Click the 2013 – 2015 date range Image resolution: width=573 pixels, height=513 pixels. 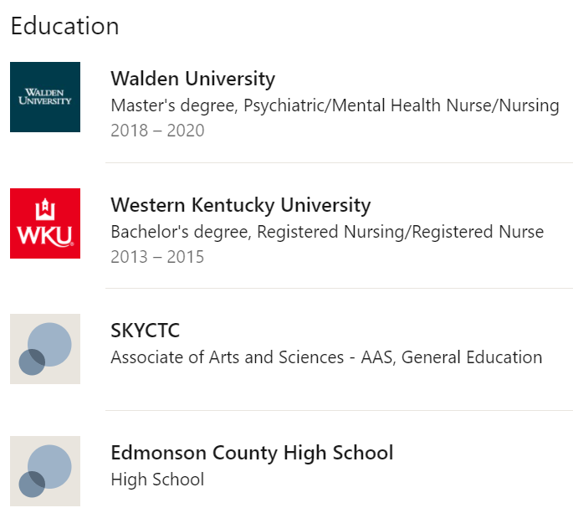tap(157, 257)
